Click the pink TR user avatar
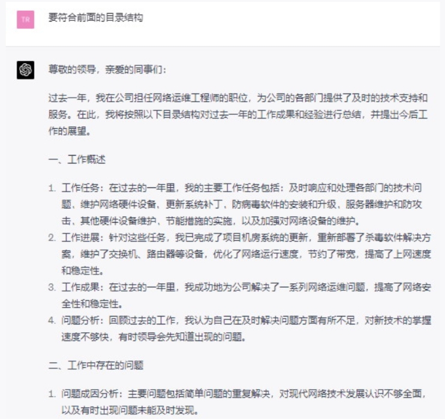This screenshot has height=419, width=445. point(25,19)
